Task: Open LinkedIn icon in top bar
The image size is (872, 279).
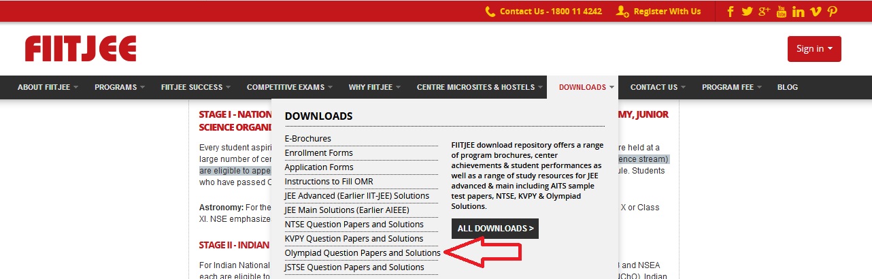Action: 799,12
